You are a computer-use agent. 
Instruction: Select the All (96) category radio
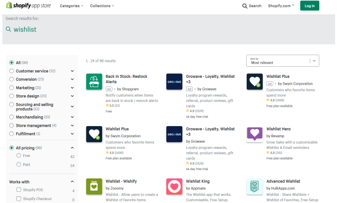coord(12,62)
